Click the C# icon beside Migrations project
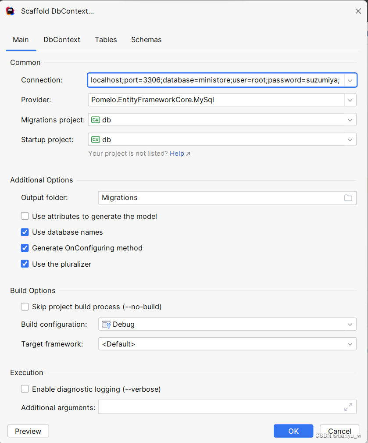Screen dimensions: 368x443 tap(96, 119)
